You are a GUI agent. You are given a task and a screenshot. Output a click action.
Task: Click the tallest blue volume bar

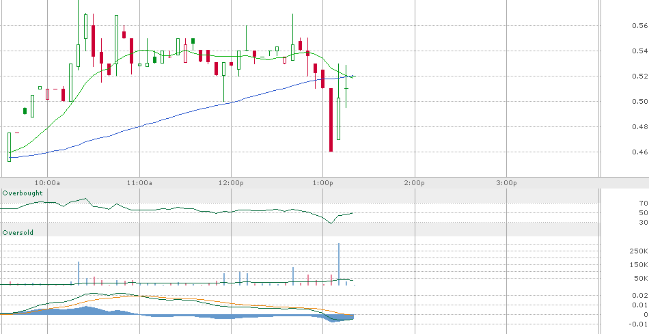click(339, 264)
